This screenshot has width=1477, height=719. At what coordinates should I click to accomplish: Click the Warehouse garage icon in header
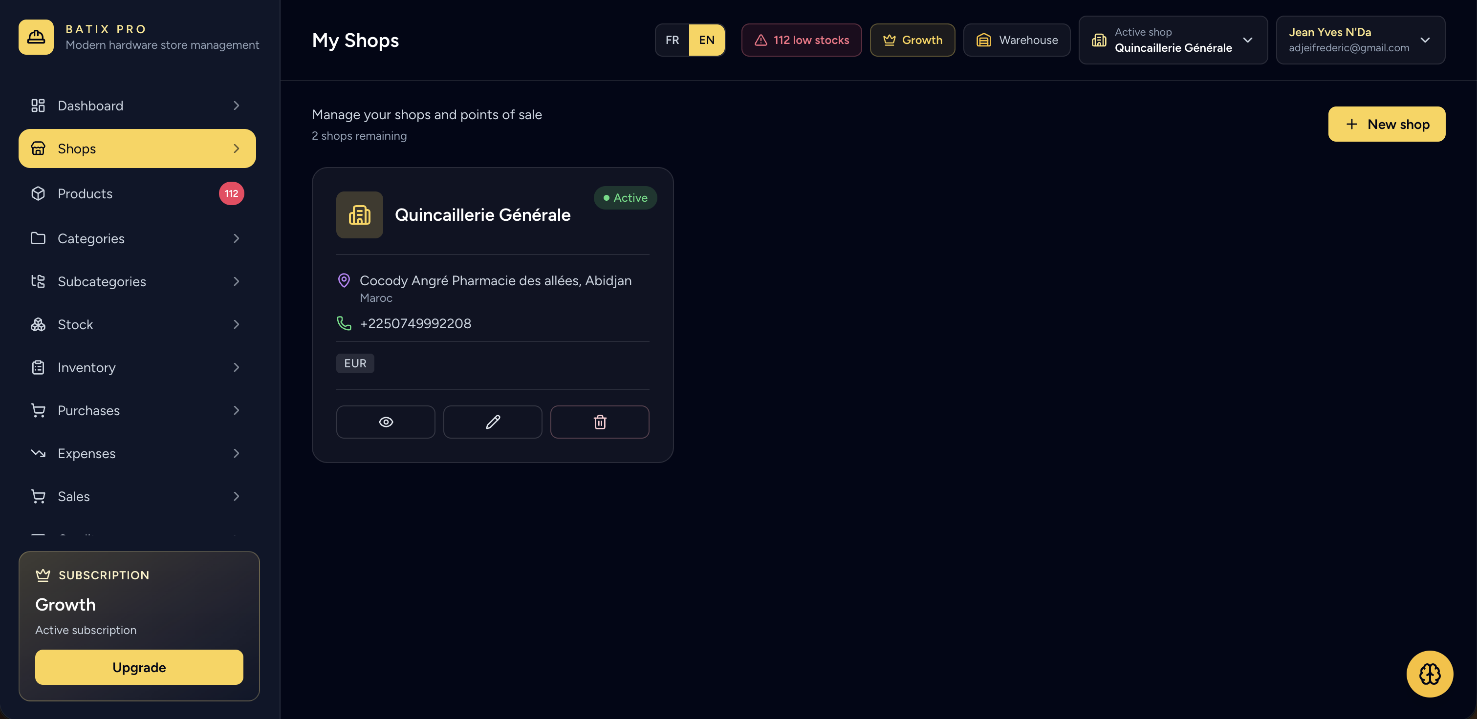coord(984,40)
